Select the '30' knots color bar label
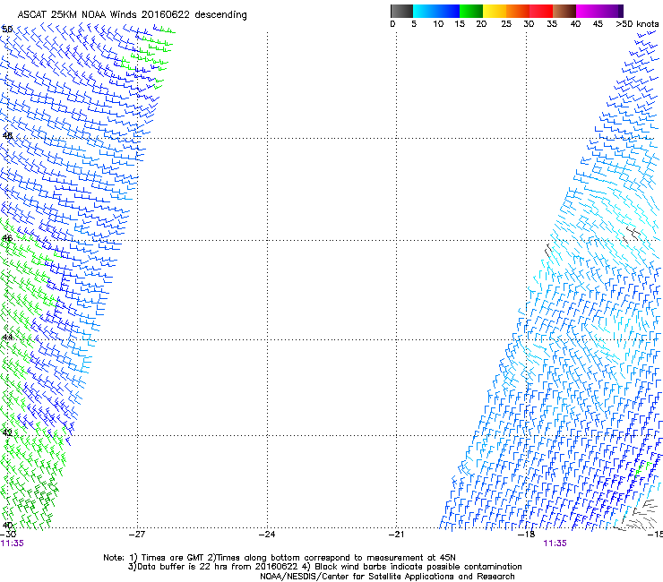 point(529,24)
